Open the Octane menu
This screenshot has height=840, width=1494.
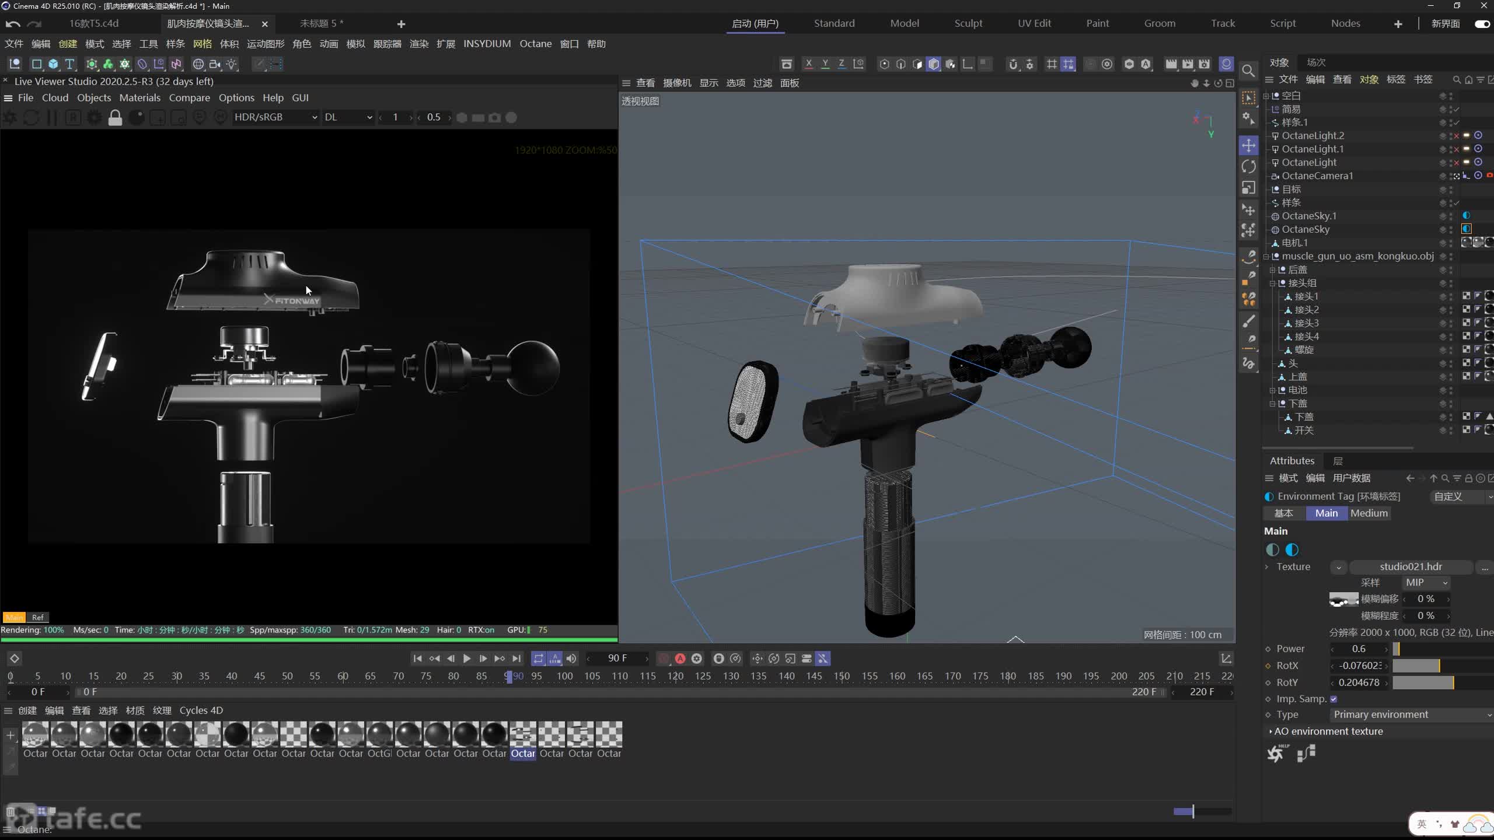coord(535,44)
